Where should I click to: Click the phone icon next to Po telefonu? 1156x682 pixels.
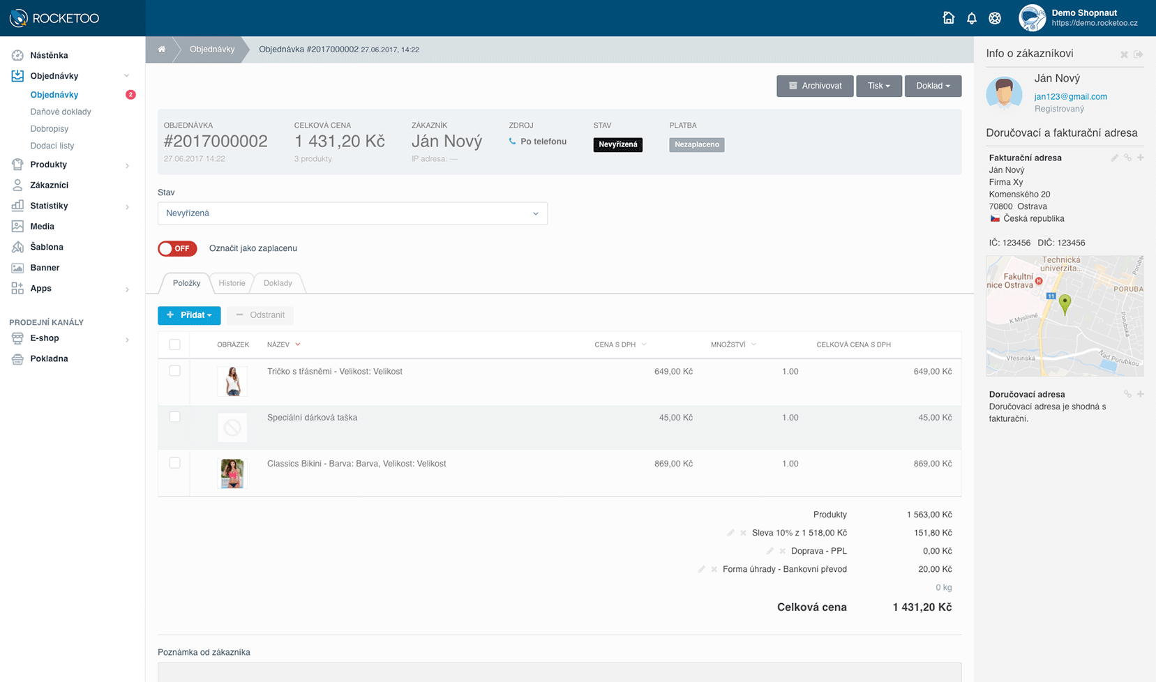[x=512, y=142]
